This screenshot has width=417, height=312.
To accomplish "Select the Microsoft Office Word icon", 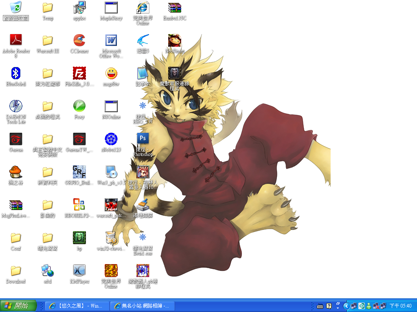I will (x=111, y=40).
